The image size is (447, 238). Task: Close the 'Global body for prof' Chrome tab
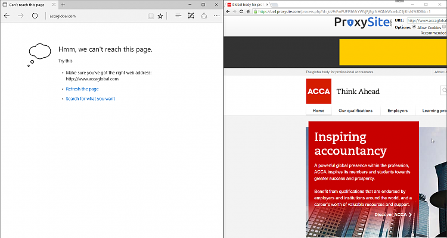click(267, 5)
